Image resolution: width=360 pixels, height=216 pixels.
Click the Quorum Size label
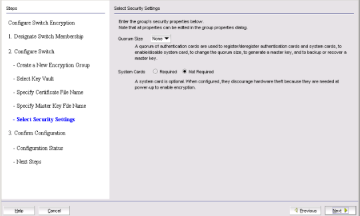pyautogui.click(x=130, y=39)
